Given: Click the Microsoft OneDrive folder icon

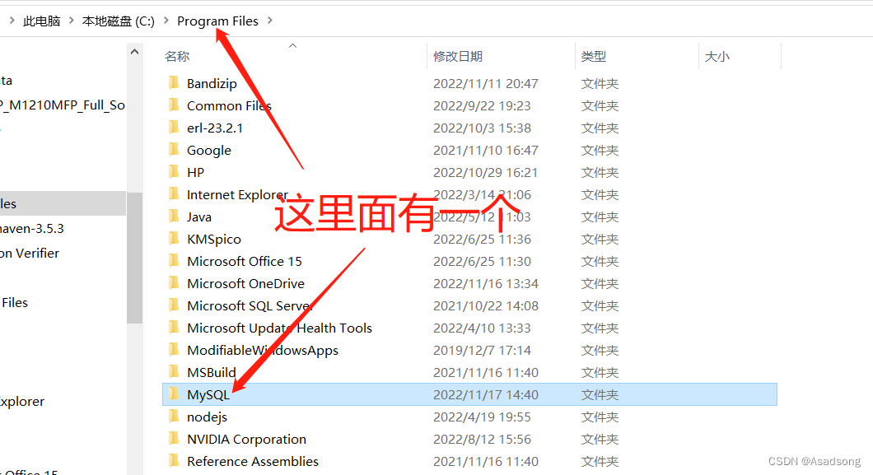Looking at the screenshot, I should pyautogui.click(x=174, y=283).
